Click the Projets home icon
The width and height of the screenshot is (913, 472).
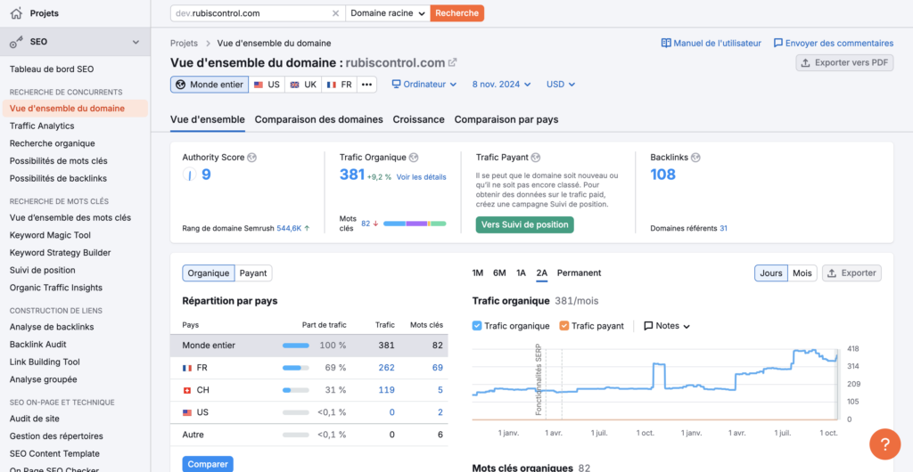[16, 12]
